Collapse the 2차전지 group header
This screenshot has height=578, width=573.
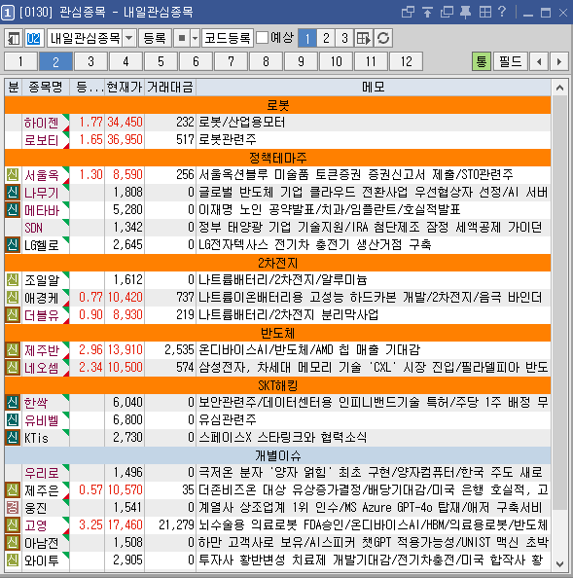point(278,263)
